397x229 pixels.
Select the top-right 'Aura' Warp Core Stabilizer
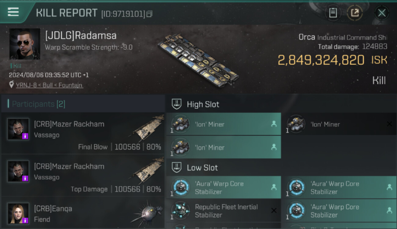(x=339, y=187)
